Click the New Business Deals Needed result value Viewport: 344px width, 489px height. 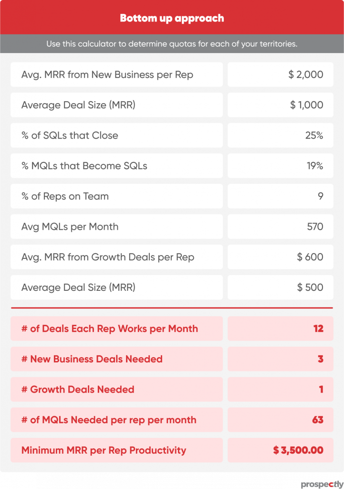[280, 359]
